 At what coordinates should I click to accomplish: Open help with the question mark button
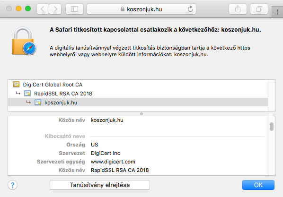tap(12, 185)
